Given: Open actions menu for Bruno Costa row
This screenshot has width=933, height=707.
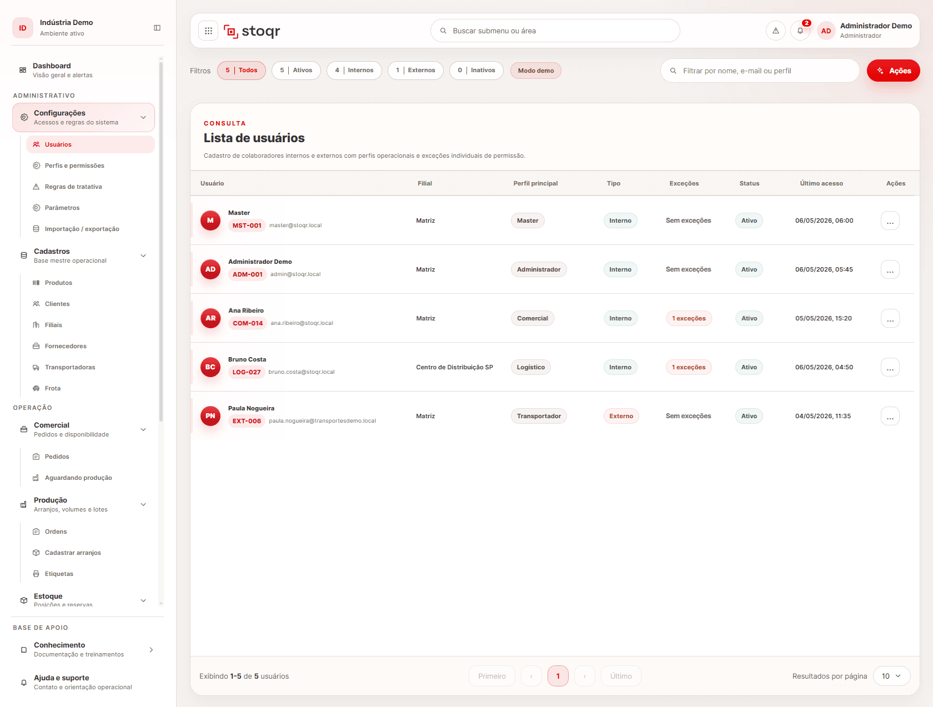Looking at the screenshot, I should 890,367.
